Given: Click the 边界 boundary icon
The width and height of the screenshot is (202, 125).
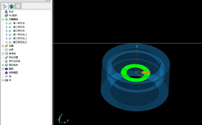Looking at the screenshot, I should tap(6, 50).
